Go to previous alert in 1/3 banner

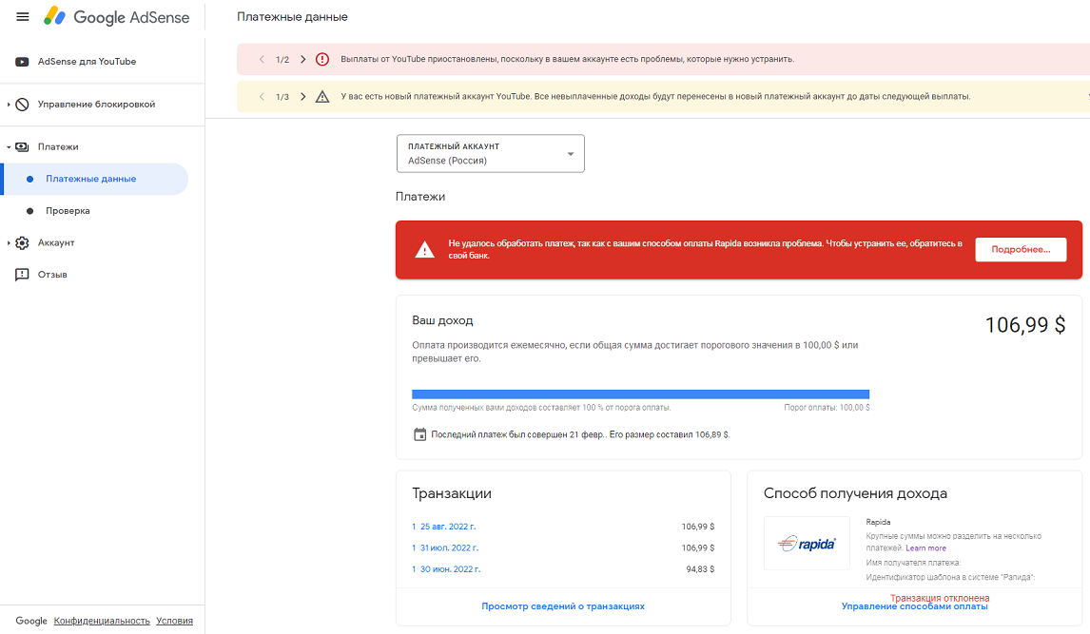(263, 97)
